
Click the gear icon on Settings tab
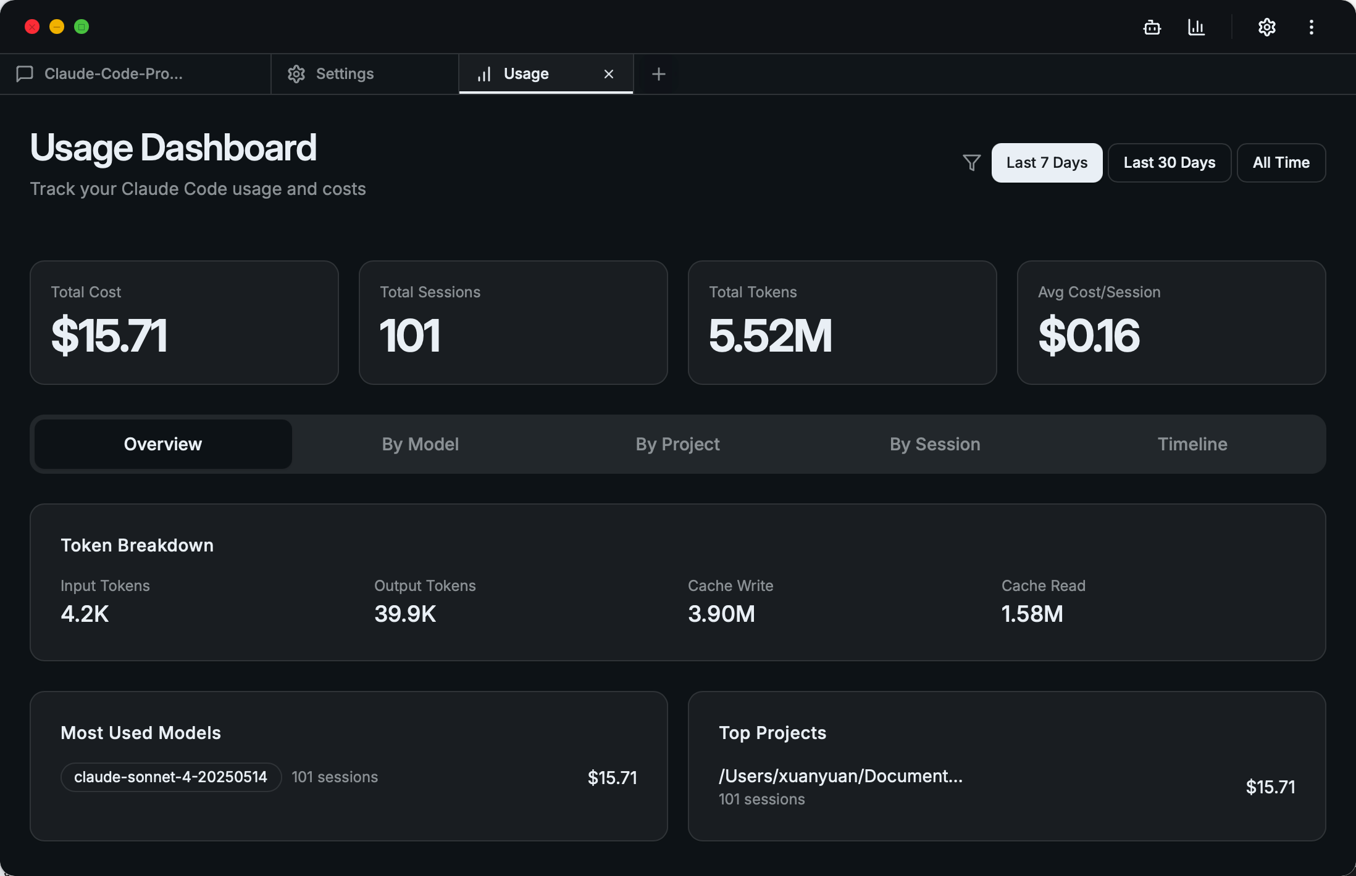296,74
